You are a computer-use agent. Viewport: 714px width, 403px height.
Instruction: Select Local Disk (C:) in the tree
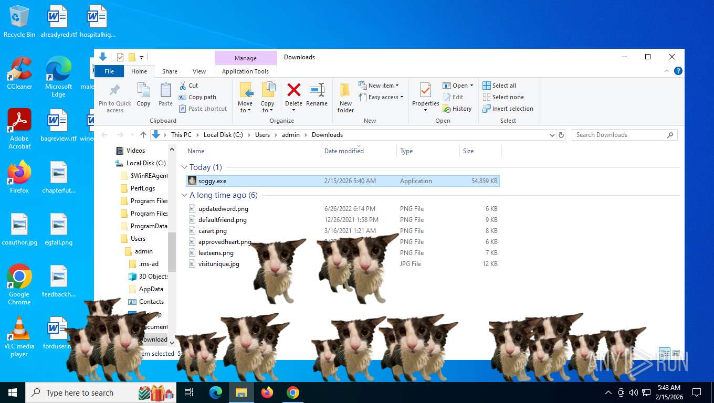pyautogui.click(x=141, y=163)
